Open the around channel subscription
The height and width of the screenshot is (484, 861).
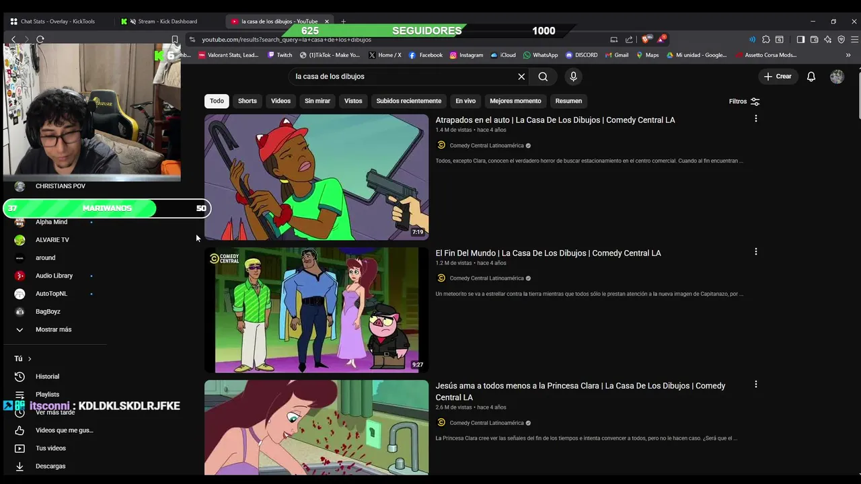click(46, 258)
